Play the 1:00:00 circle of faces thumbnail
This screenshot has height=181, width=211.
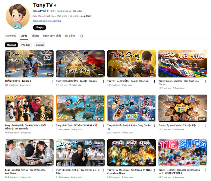[183, 108]
